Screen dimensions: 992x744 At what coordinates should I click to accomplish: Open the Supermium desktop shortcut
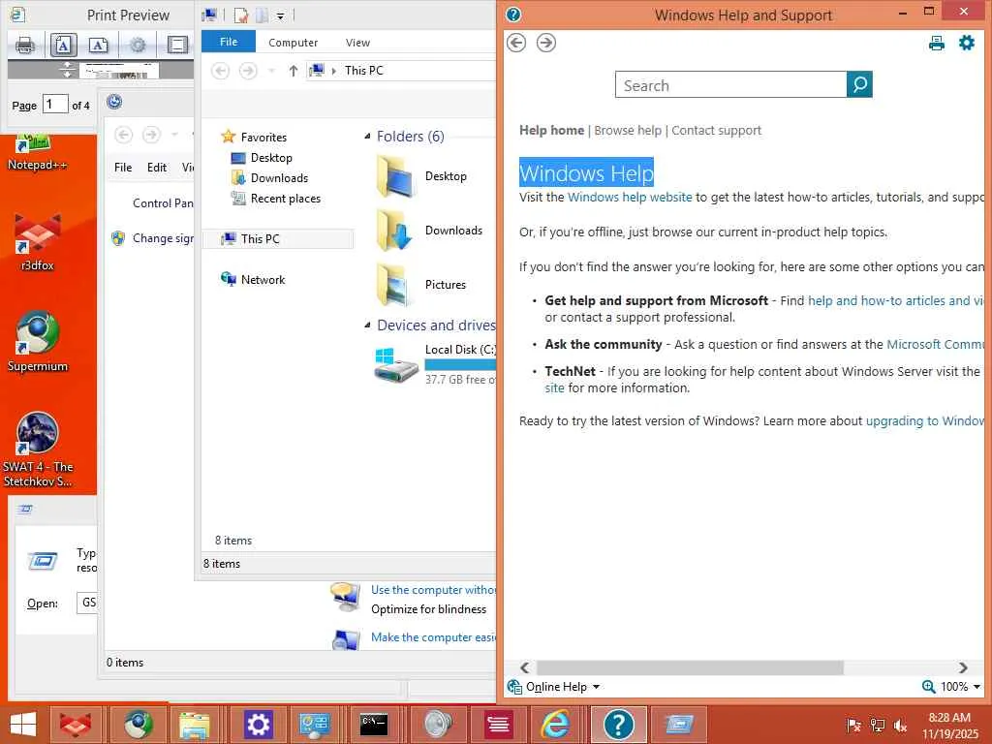pyautogui.click(x=38, y=341)
